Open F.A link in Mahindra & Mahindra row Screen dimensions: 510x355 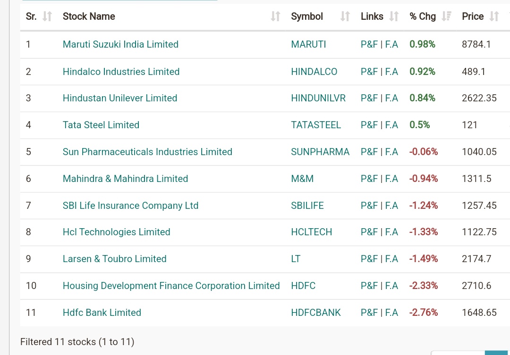[x=391, y=179]
